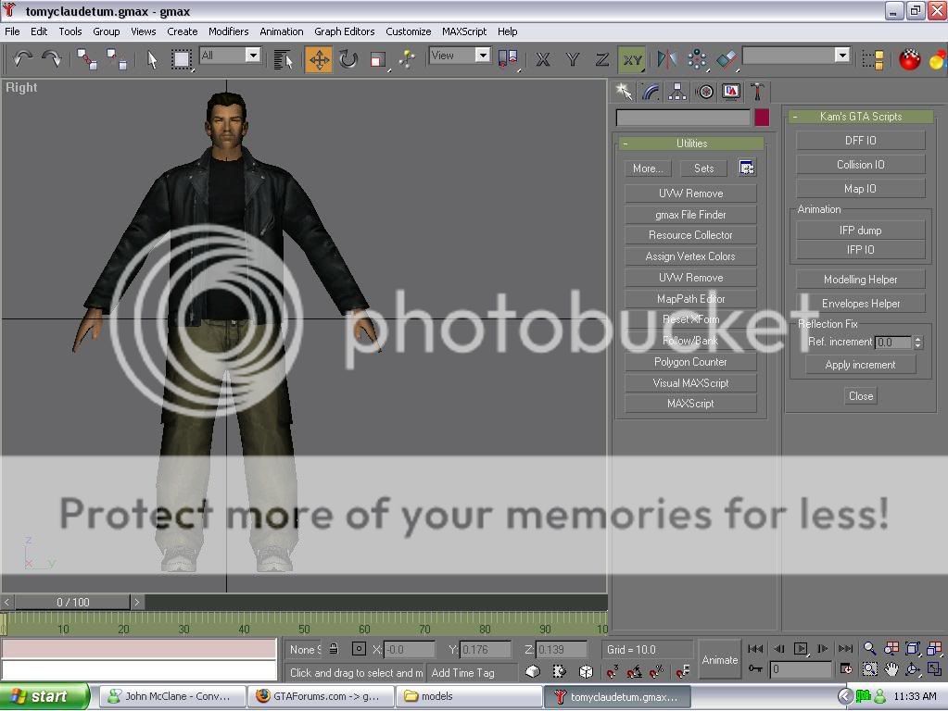The height and width of the screenshot is (711, 948).
Task: Select the Pan viewport hand tool
Action: [891, 669]
